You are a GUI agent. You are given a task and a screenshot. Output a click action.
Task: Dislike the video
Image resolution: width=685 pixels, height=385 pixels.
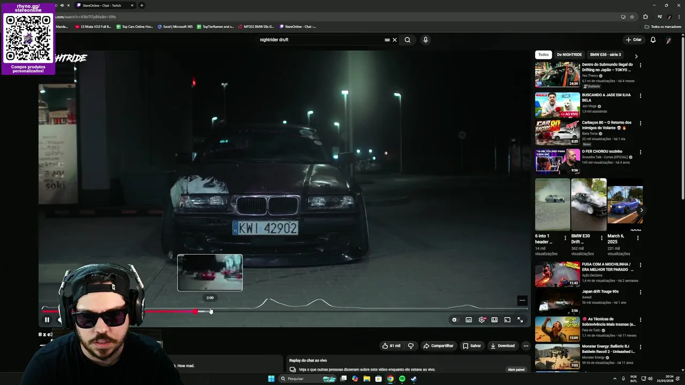411,346
